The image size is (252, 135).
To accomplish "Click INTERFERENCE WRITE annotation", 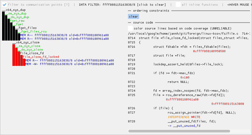I will (184, 117).
